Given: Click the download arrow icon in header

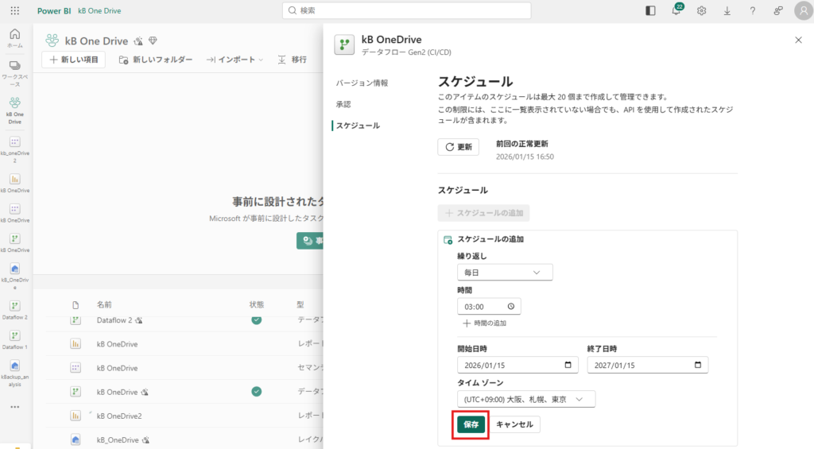Looking at the screenshot, I should 727,11.
